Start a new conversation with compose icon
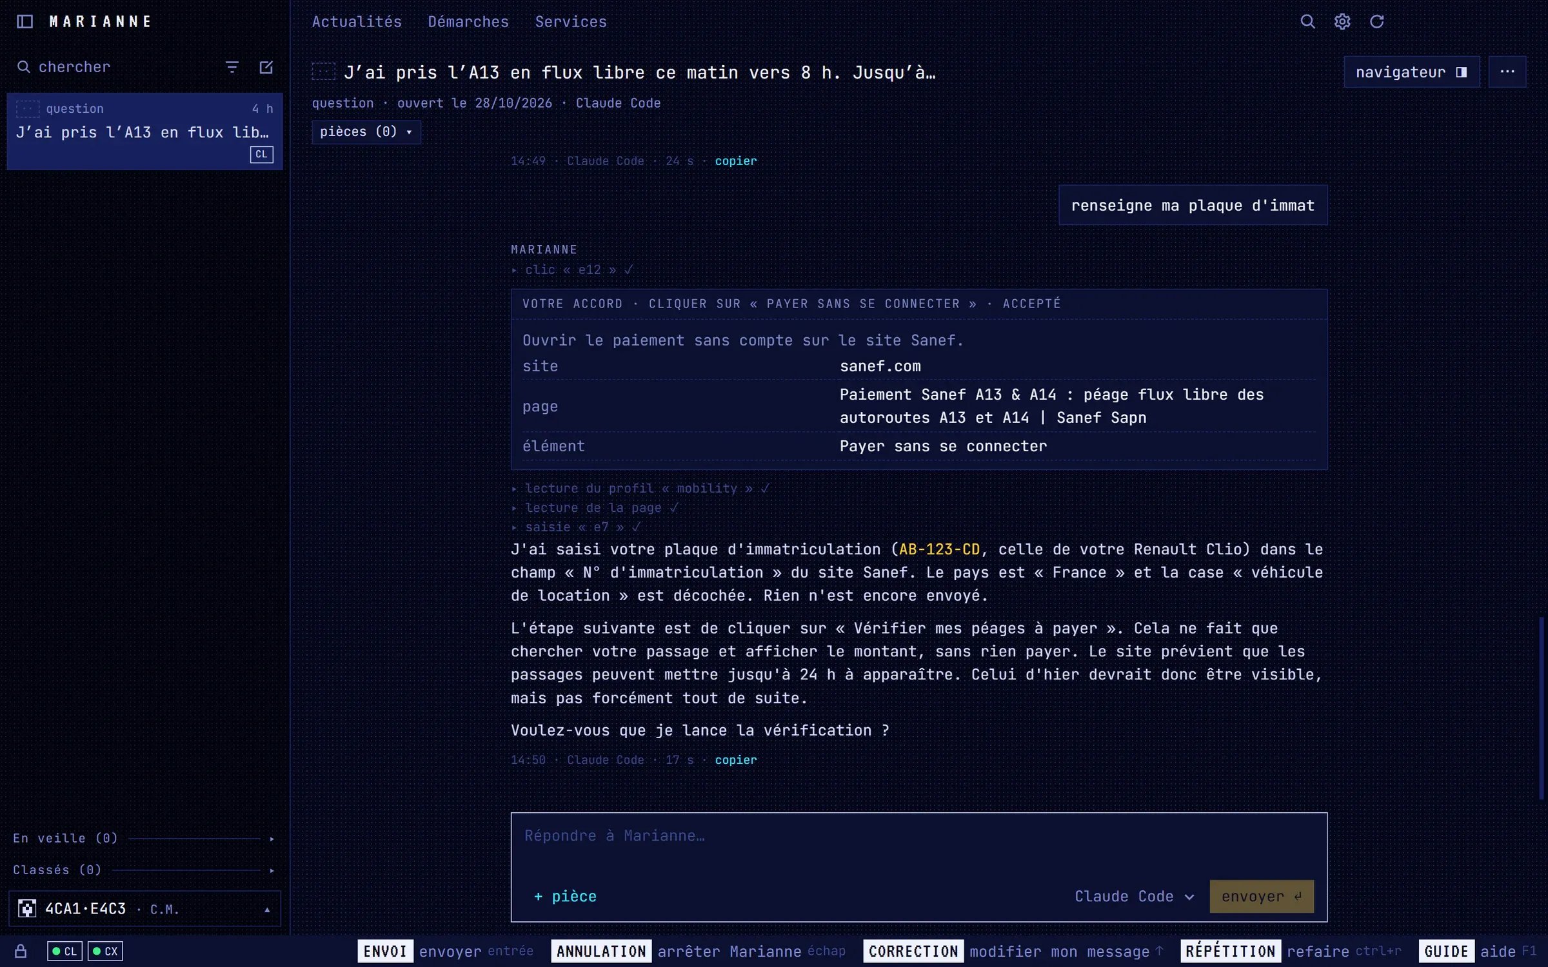Screen dimensions: 1548x967 coord(266,67)
